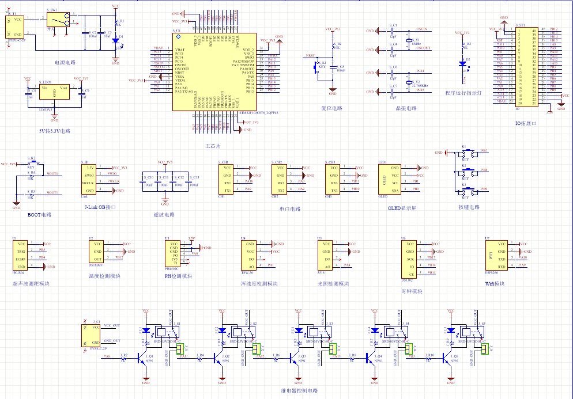The image size is (573, 399).
Task: Click the '晶振电路' section label
Action: (406, 108)
